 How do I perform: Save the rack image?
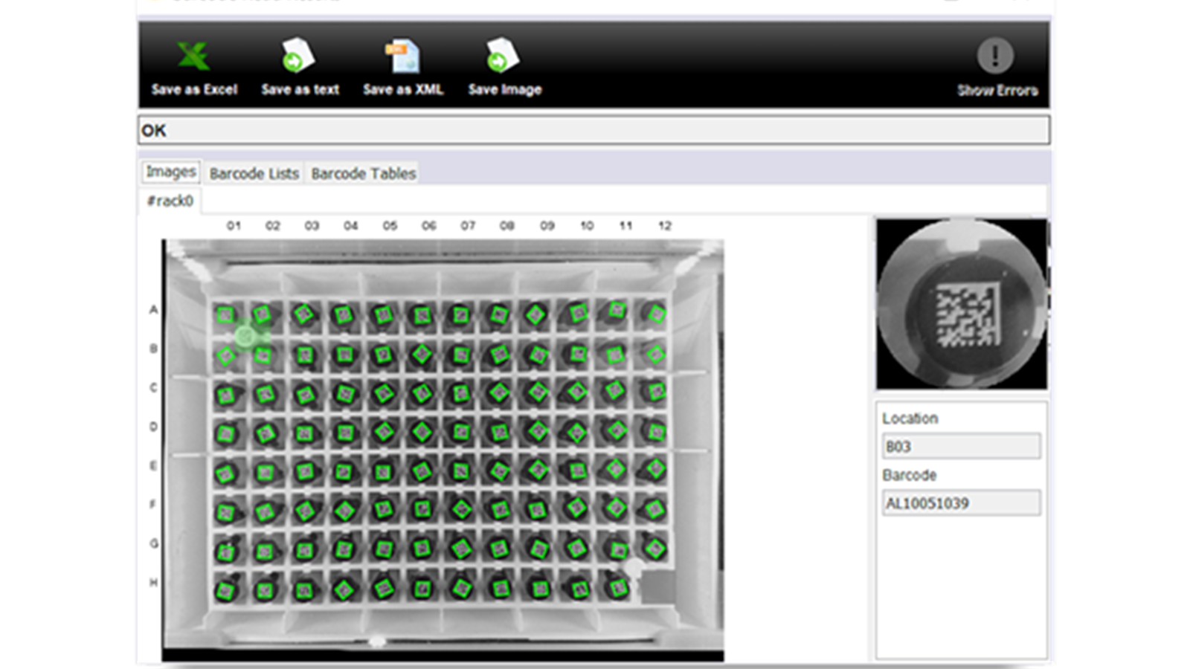(x=504, y=67)
